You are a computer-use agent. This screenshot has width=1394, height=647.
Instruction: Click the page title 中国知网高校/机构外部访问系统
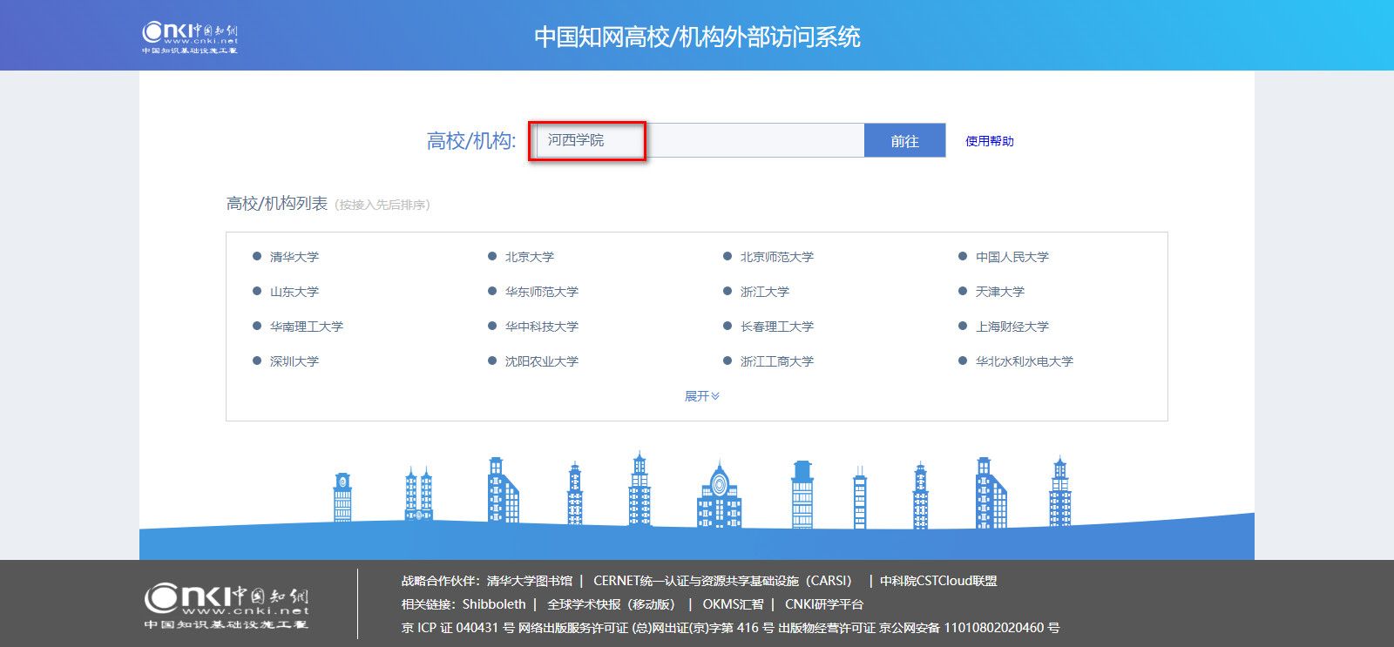coord(697,37)
